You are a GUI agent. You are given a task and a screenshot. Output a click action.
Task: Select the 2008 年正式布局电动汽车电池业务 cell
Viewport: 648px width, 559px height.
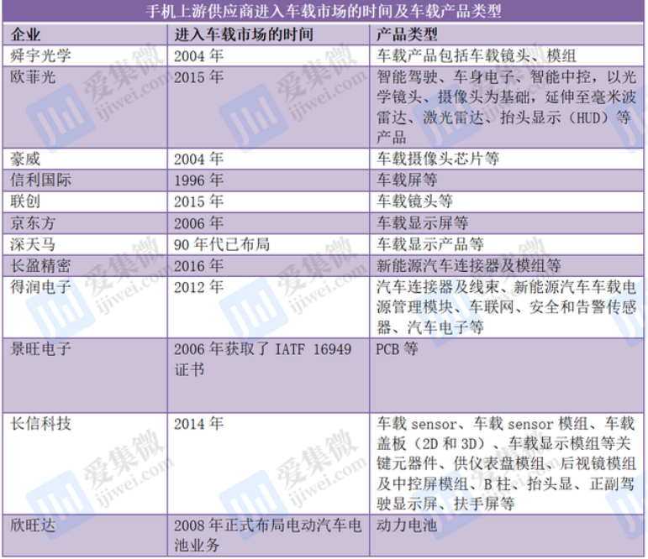[268, 535]
